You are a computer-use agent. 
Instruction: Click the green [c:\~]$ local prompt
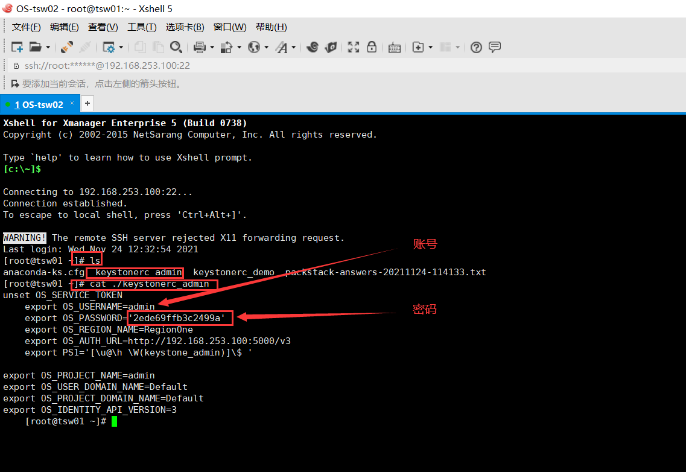[x=22, y=169]
